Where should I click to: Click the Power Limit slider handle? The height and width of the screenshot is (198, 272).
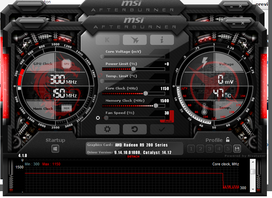pos(133,69)
